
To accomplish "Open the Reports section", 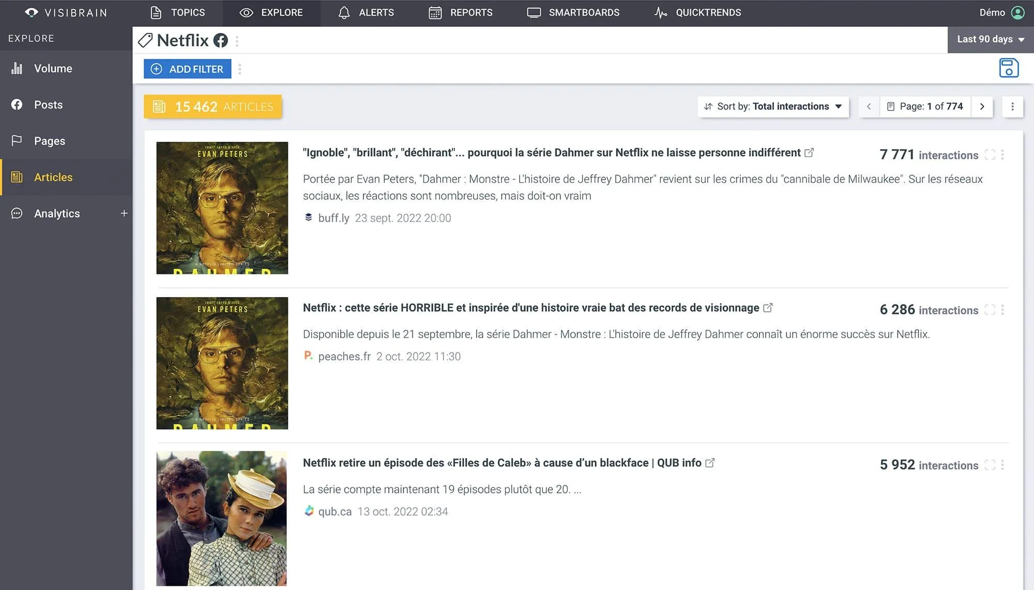I will click(461, 12).
